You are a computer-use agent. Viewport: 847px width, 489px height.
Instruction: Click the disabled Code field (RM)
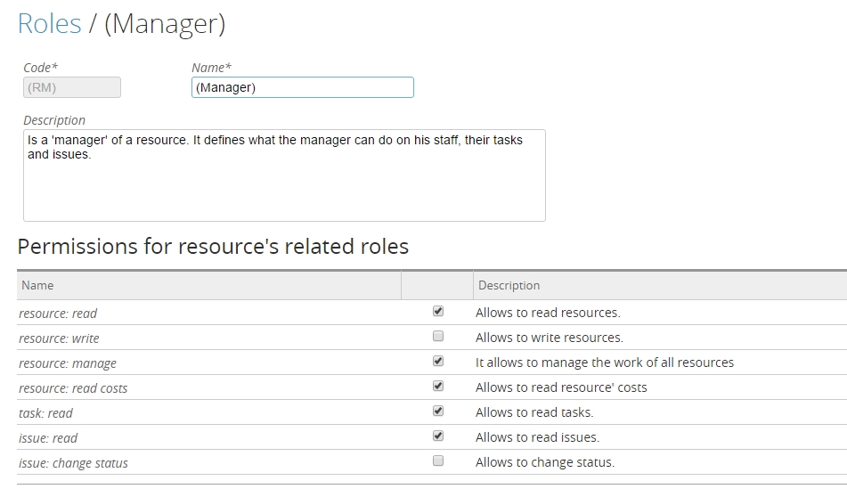coord(71,87)
